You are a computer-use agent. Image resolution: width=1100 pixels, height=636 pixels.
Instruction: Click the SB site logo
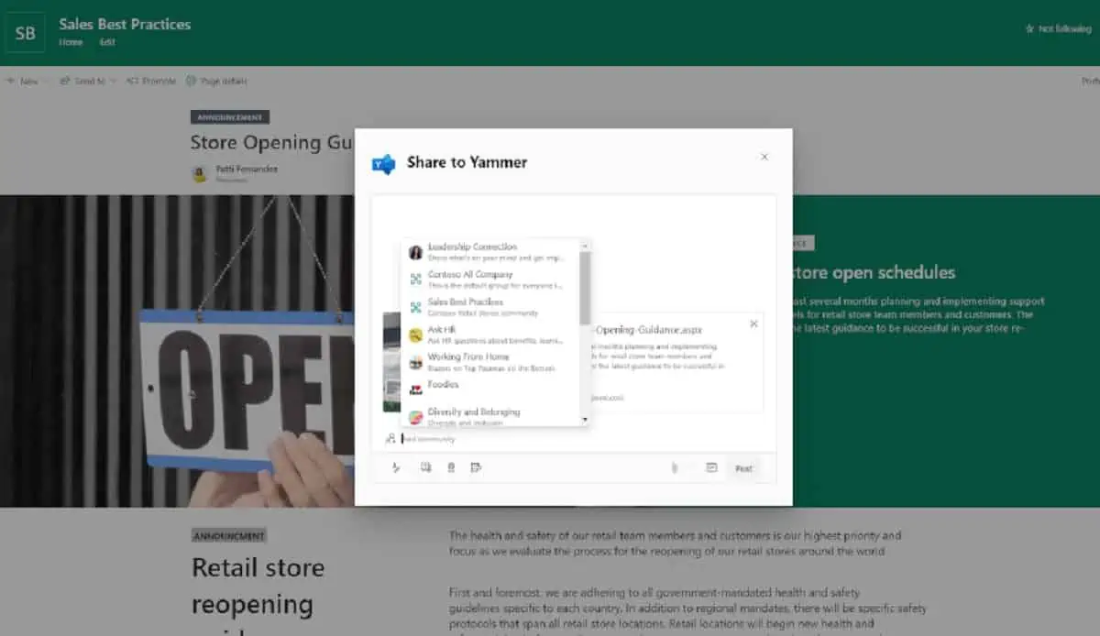click(26, 34)
